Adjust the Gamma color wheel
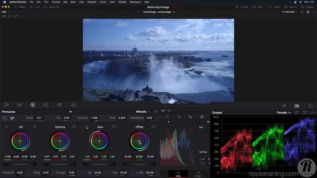Viewport: 317px width, 178px height. (x=59, y=141)
